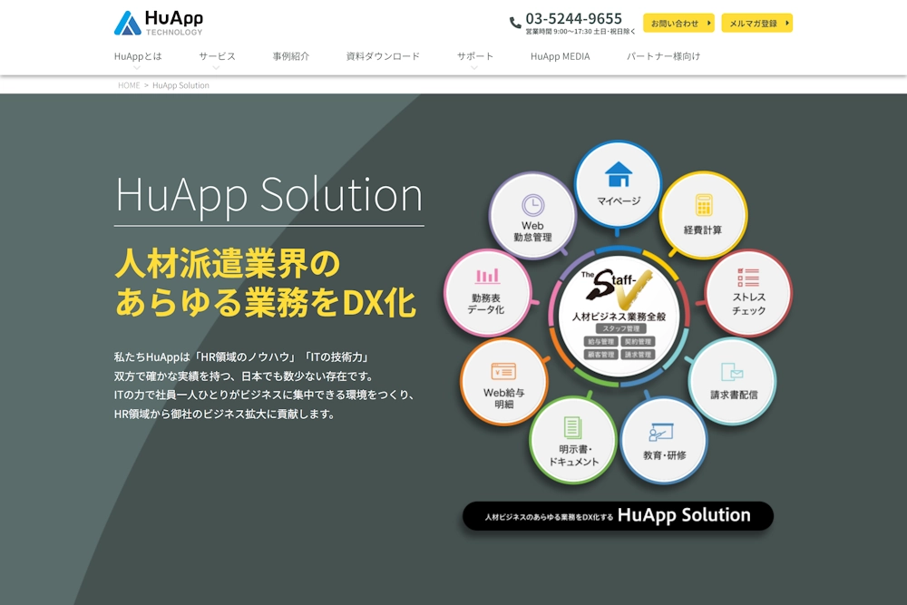Select the マイページ house icon
The height and width of the screenshot is (605, 907).
tap(617, 172)
